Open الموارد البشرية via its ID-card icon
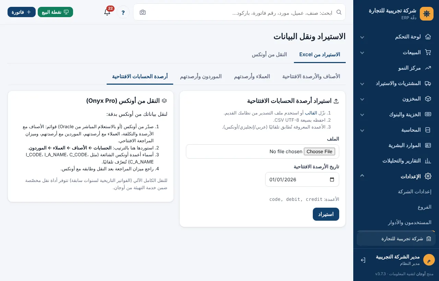 [428, 145]
